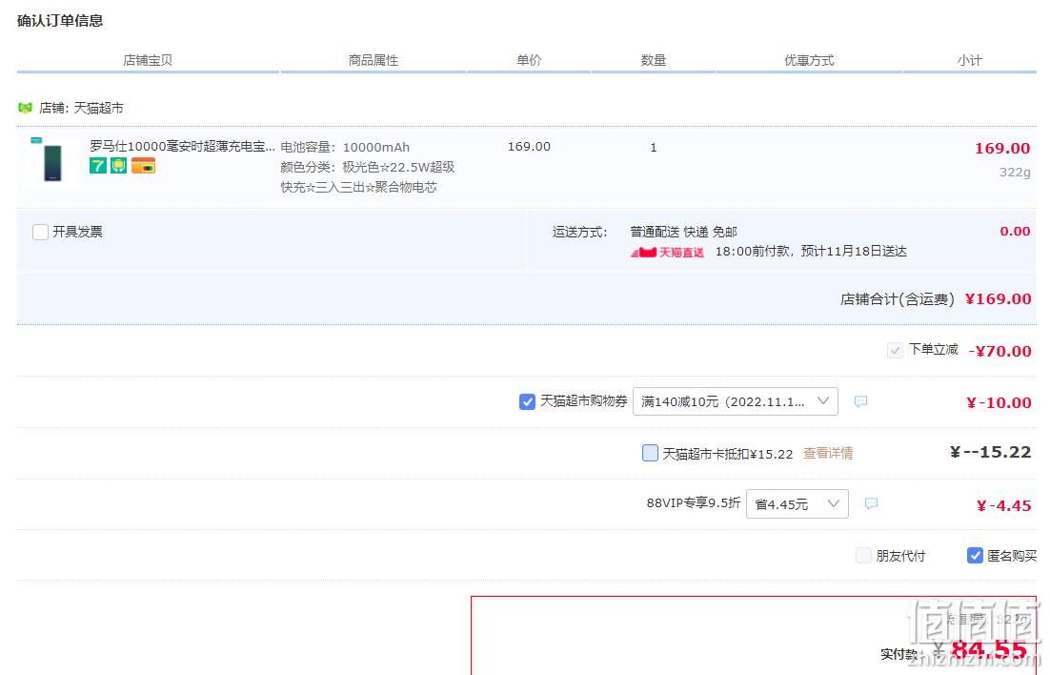Click the 确认订单信息 page heading
Image resolution: width=1050 pixels, height=675 pixels.
pos(60,21)
